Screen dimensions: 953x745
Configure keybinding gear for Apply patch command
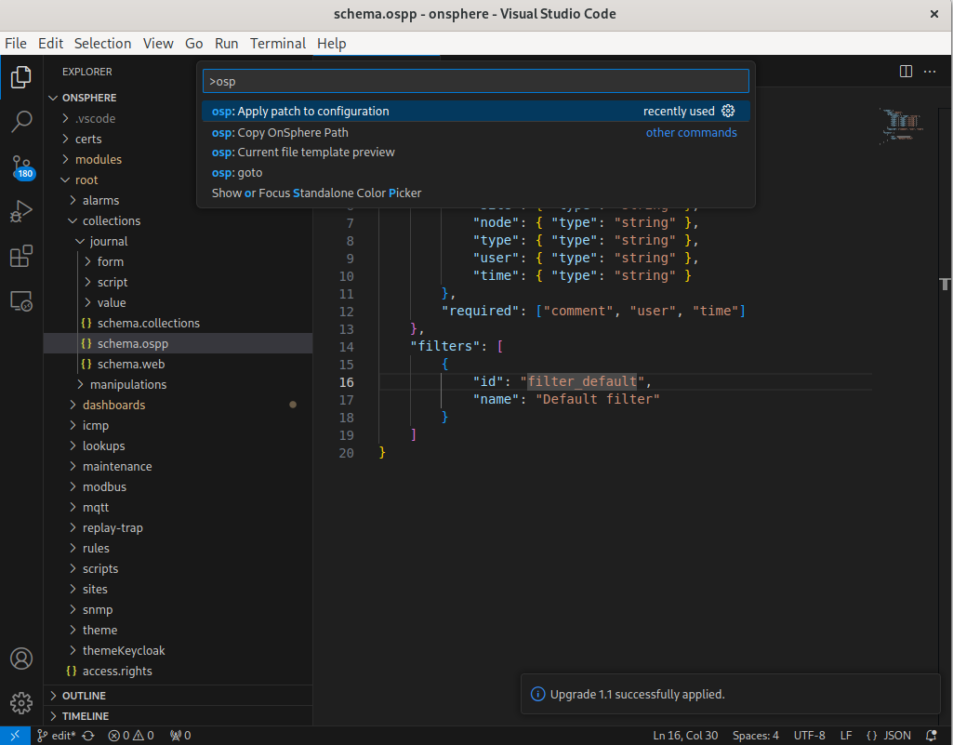(x=728, y=111)
